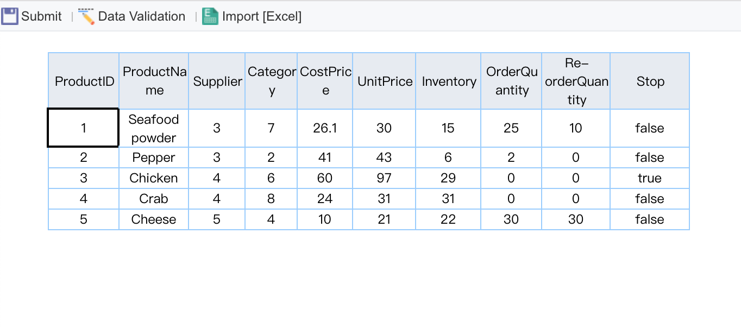Select the ProductID column header
This screenshot has width=741, height=328.
point(83,80)
